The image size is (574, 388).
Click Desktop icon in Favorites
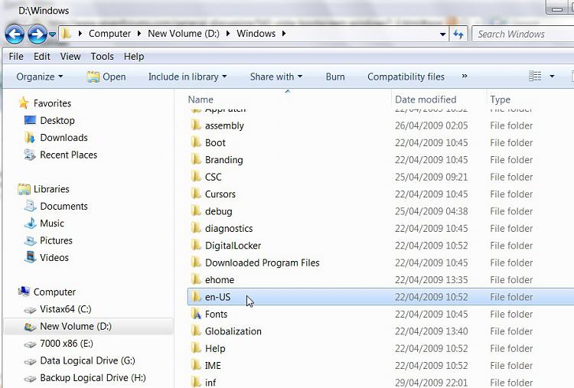[30, 120]
